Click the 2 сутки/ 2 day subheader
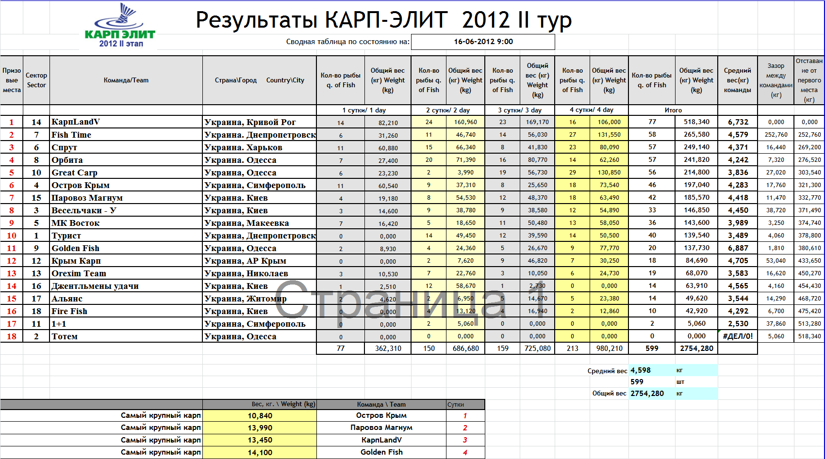 (448, 110)
